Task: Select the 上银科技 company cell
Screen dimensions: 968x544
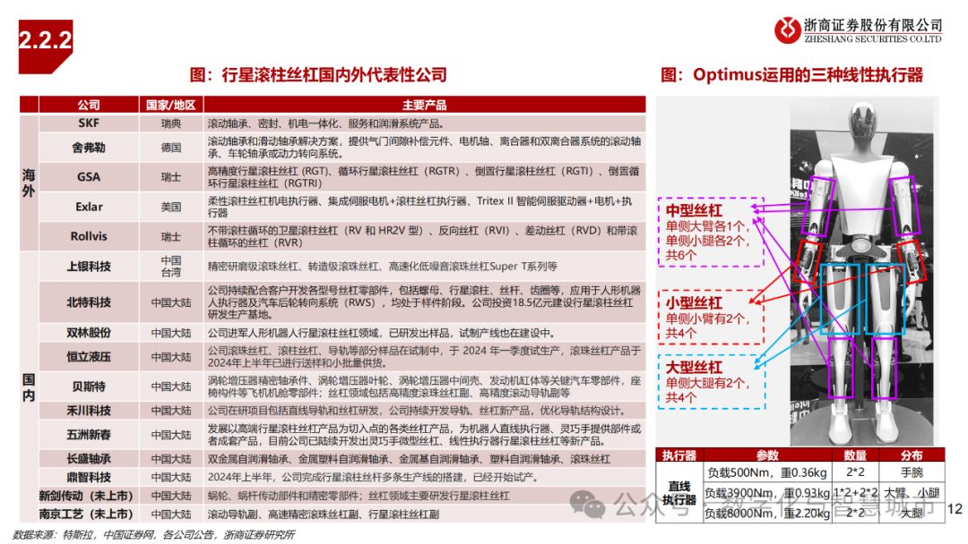Action: click(x=89, y=266)
